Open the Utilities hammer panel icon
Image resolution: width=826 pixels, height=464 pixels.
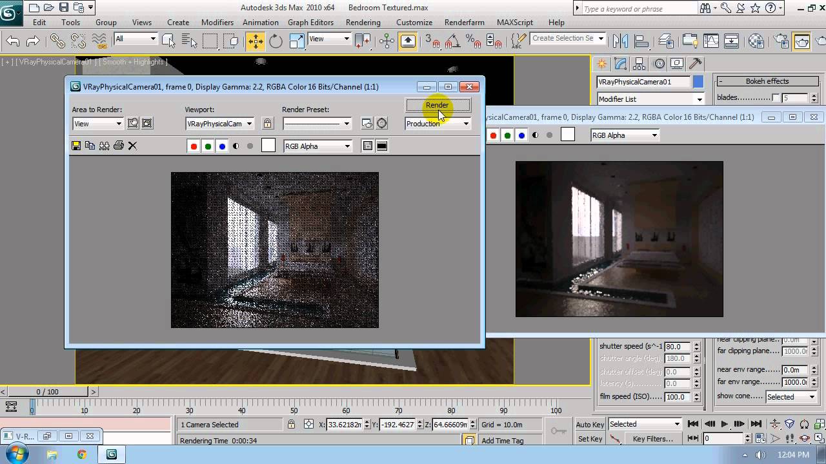pos(696,64)
